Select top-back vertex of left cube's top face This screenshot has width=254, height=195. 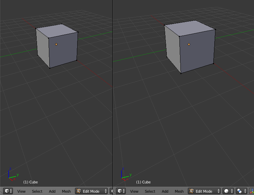coord(62,24)
